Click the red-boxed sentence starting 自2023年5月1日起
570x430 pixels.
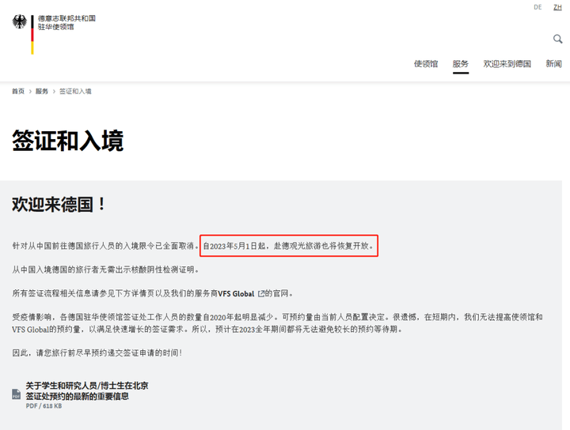288,247
